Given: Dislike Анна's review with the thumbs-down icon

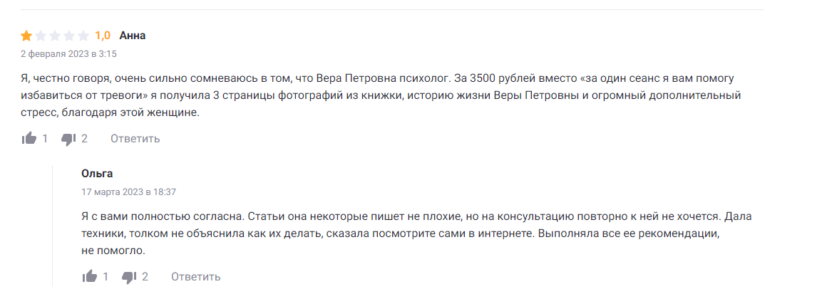Looking at the screenshot, I should click(68, 139).
